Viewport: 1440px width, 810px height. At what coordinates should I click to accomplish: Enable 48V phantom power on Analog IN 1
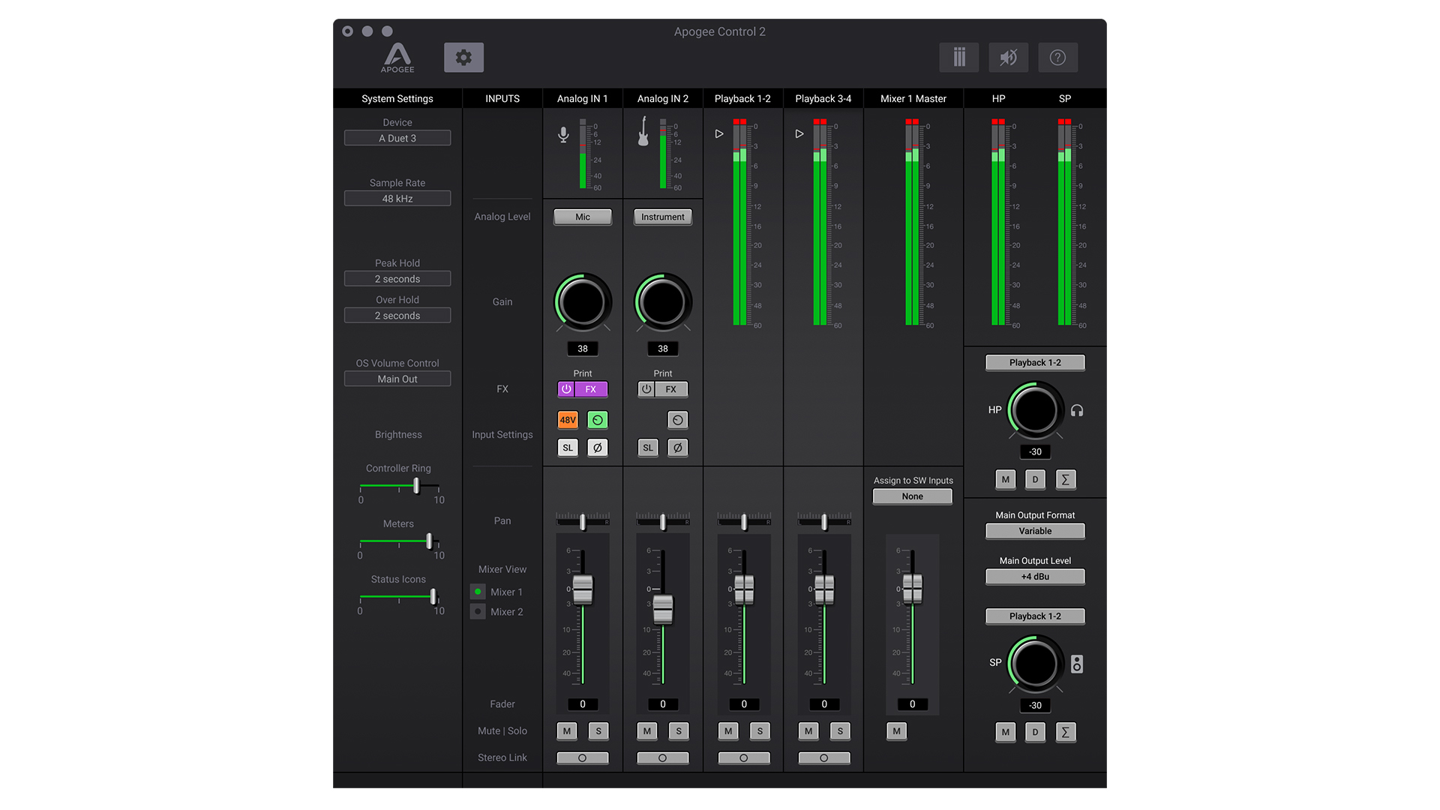pos(568,420)
